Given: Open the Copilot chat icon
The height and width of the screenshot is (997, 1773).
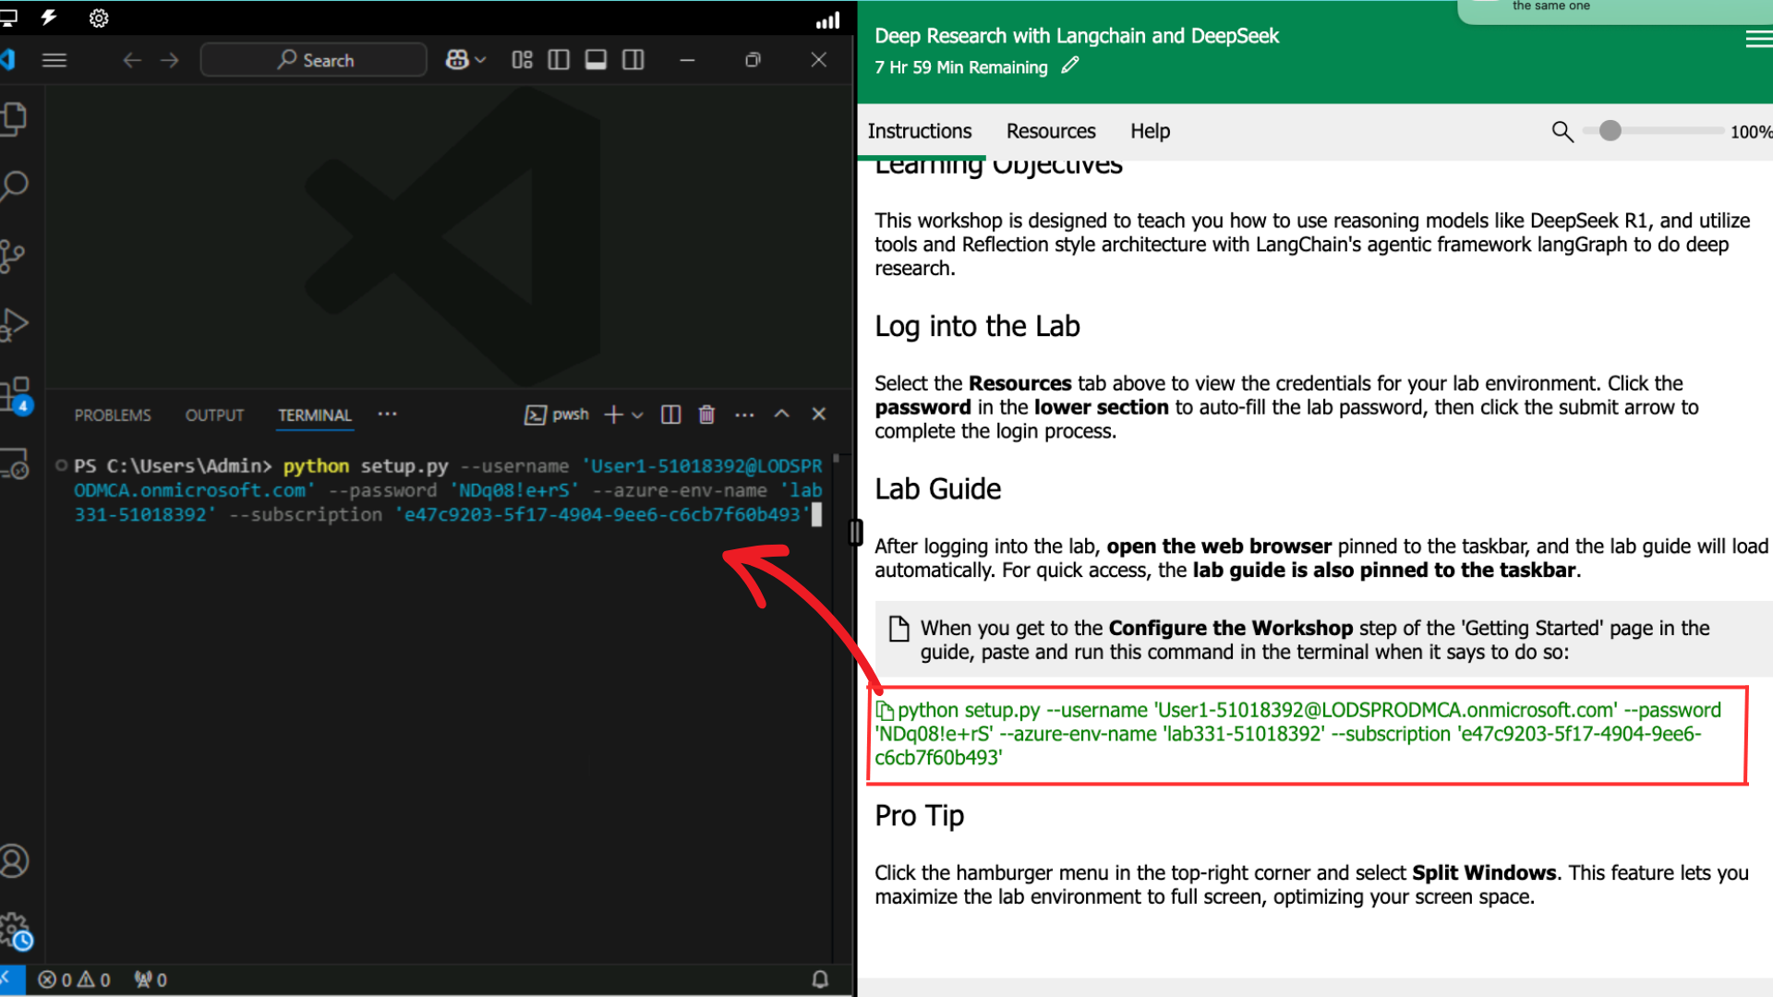Looking at the screenshot, I should coord(457,60).
